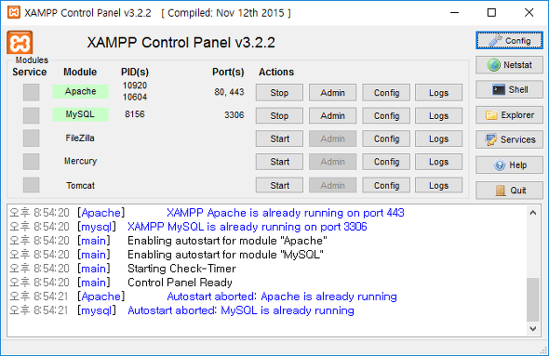The height and width of the screenshot is (356, 549).
Task: Click log 'XAMPP MySQL is already running on port 3306'
Action: click(248, 227)
